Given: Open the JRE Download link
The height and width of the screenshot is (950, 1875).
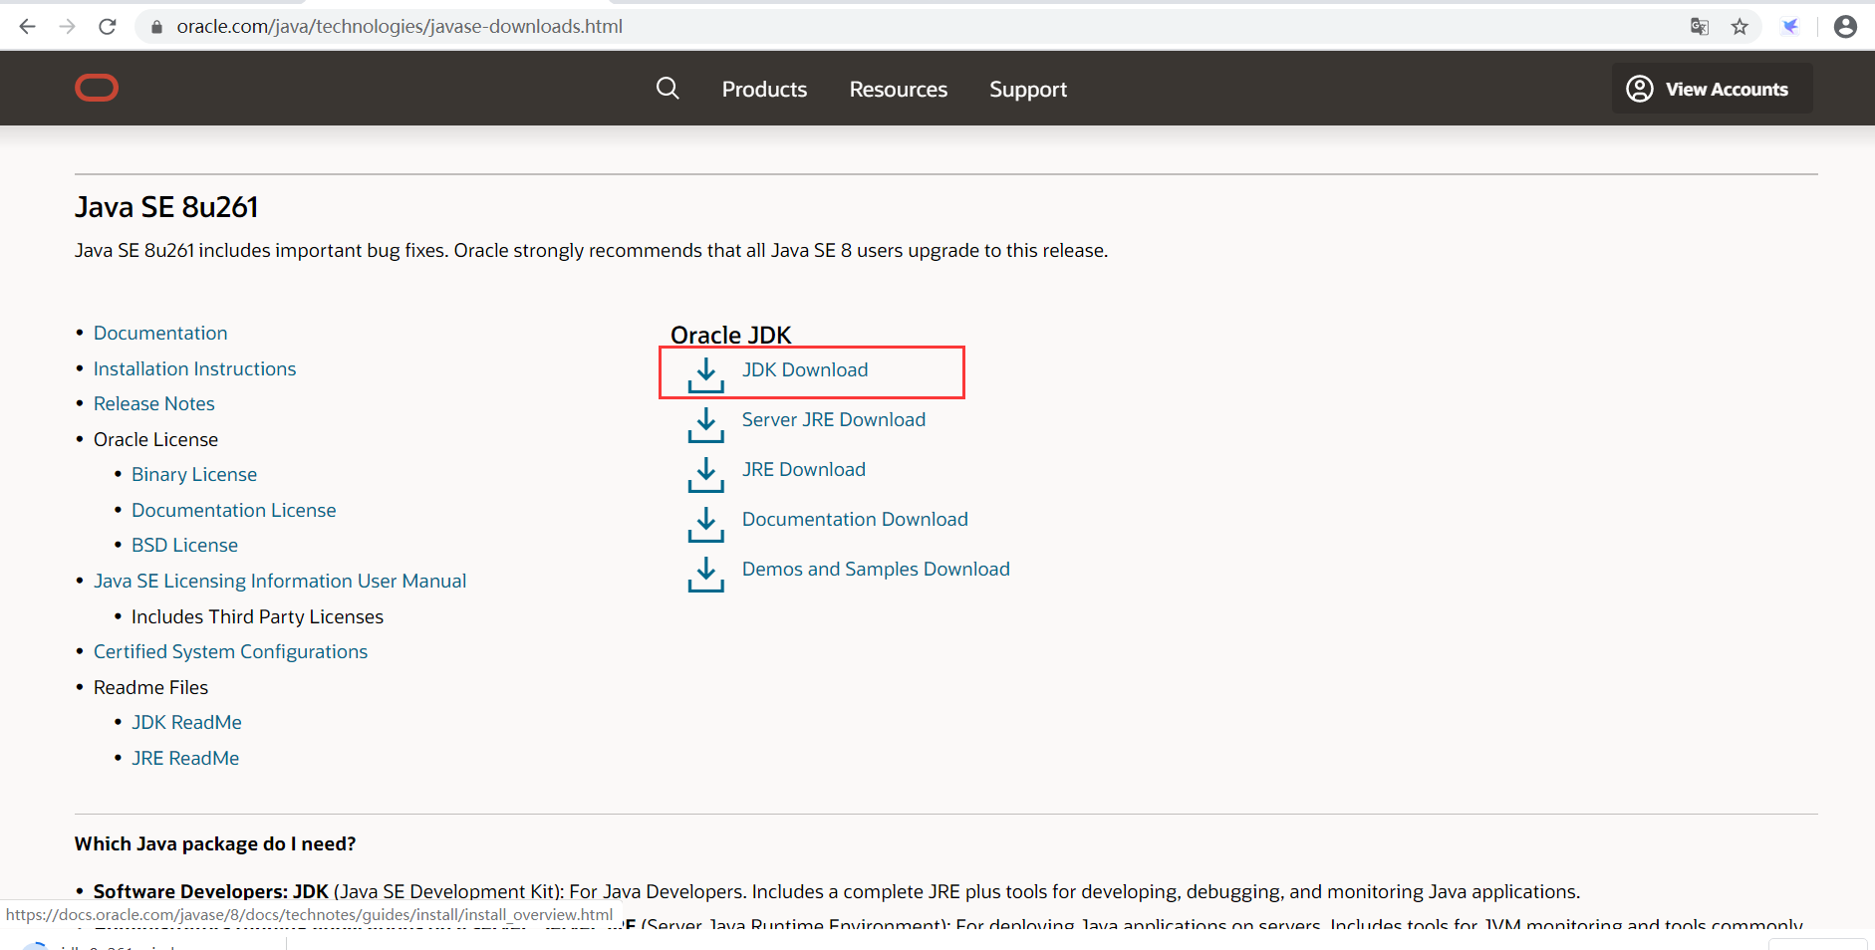Looking at the screenshot, I should coord(804,469).
